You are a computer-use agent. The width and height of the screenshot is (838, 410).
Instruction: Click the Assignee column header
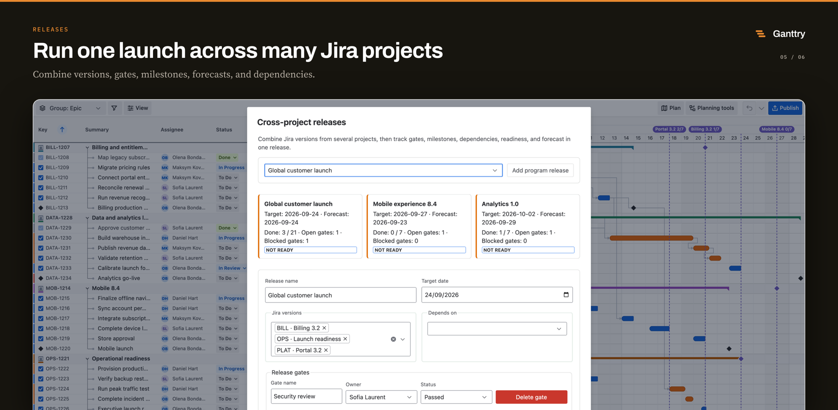[x=172, y=129]
